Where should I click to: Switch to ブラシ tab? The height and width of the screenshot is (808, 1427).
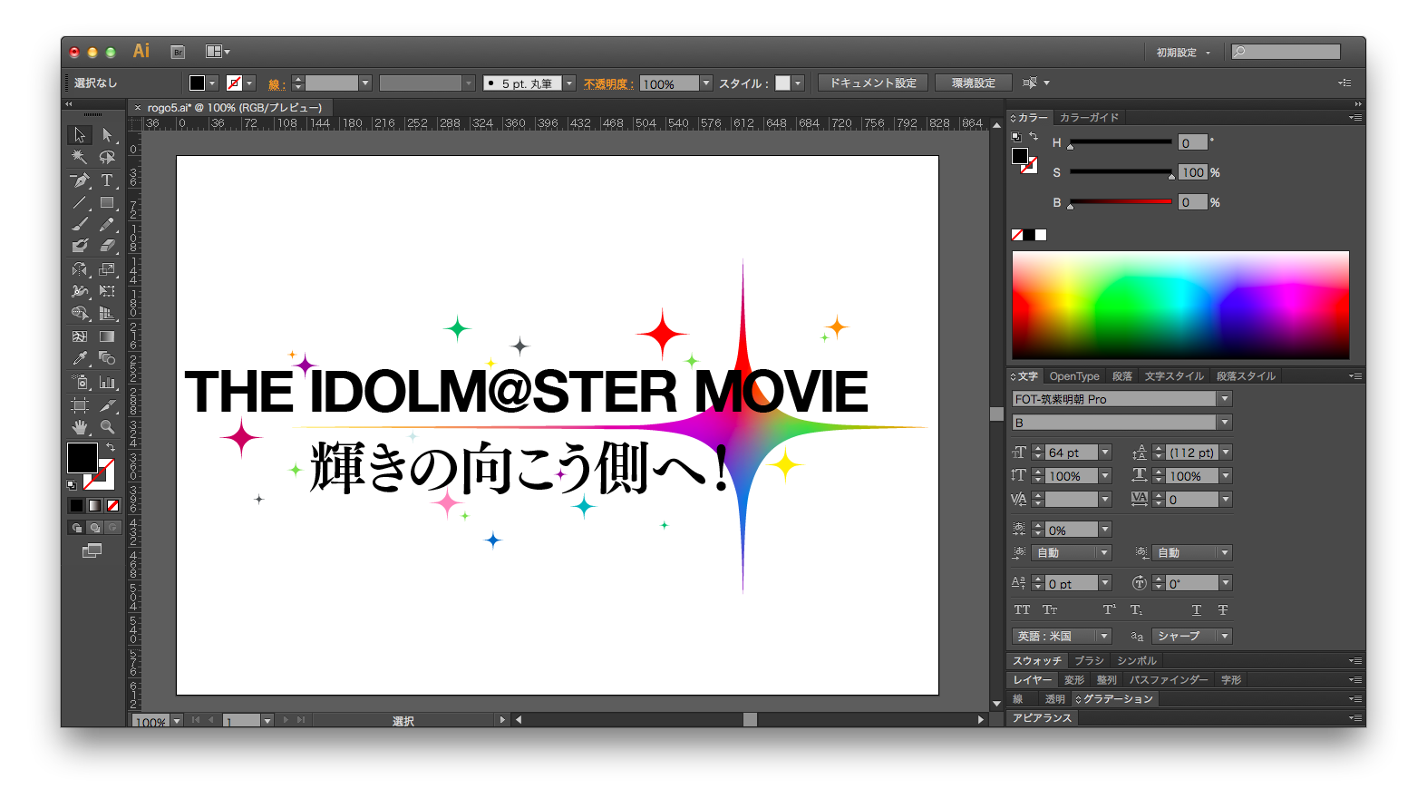coord(1089,661)
